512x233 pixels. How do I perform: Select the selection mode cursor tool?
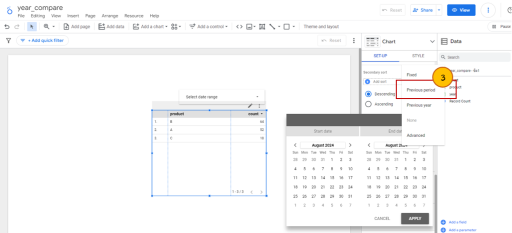[x=32, y=26]
